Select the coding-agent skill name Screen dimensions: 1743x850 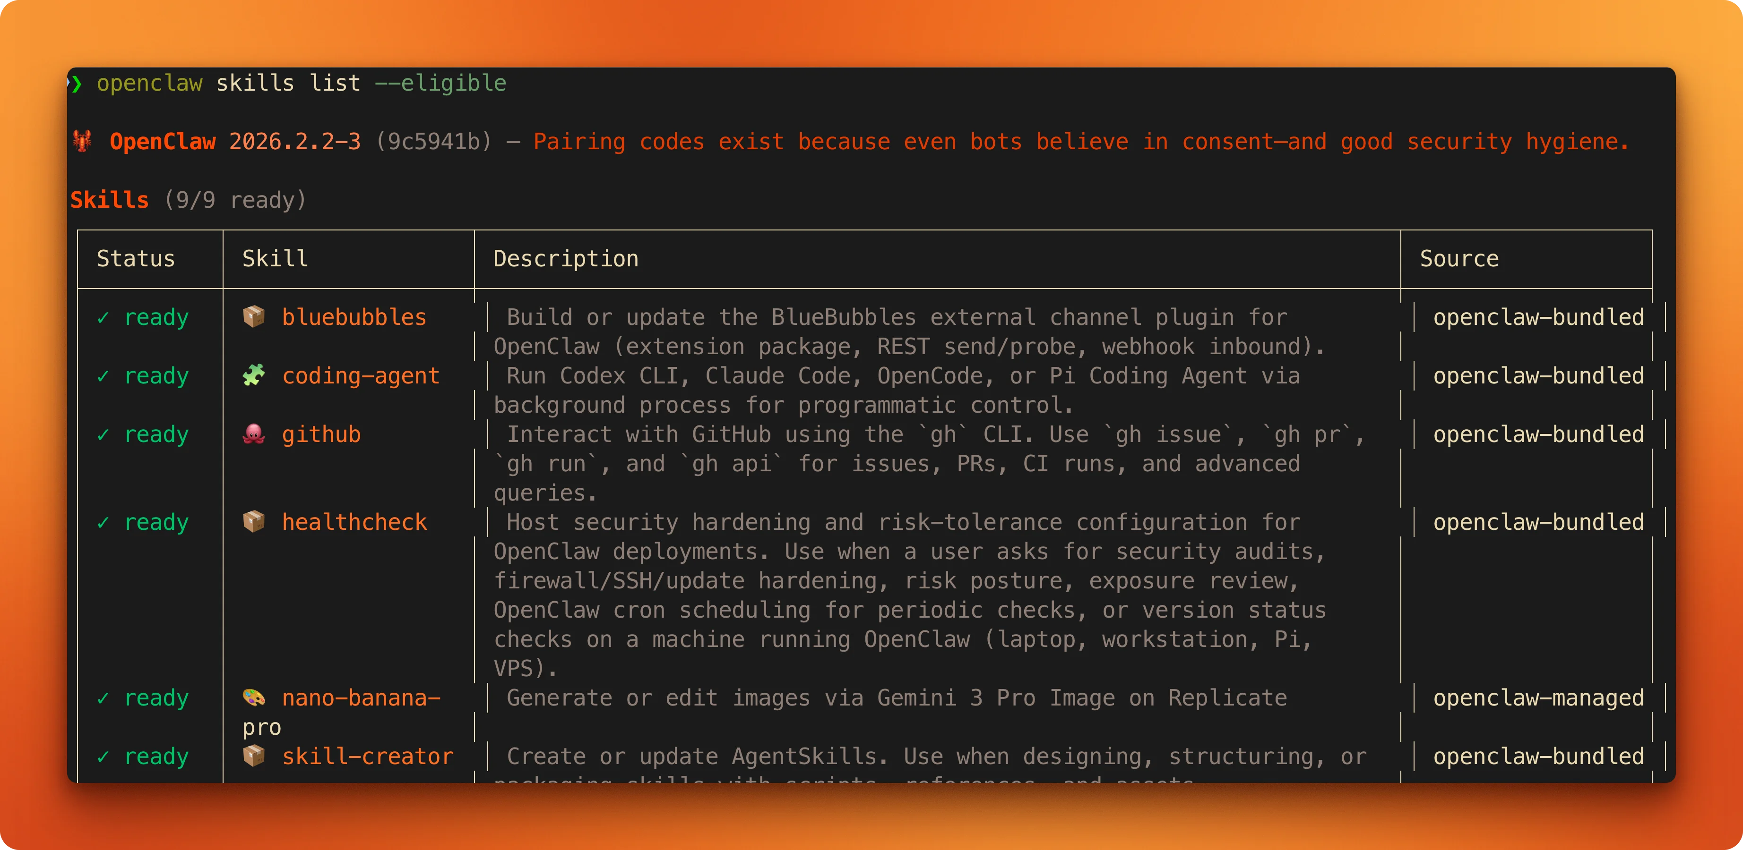click(361, 376)
